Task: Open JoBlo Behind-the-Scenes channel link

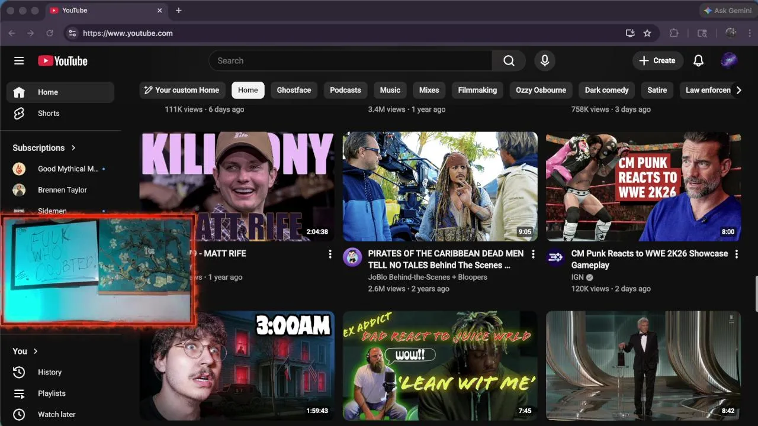Action: pos(428,277)
